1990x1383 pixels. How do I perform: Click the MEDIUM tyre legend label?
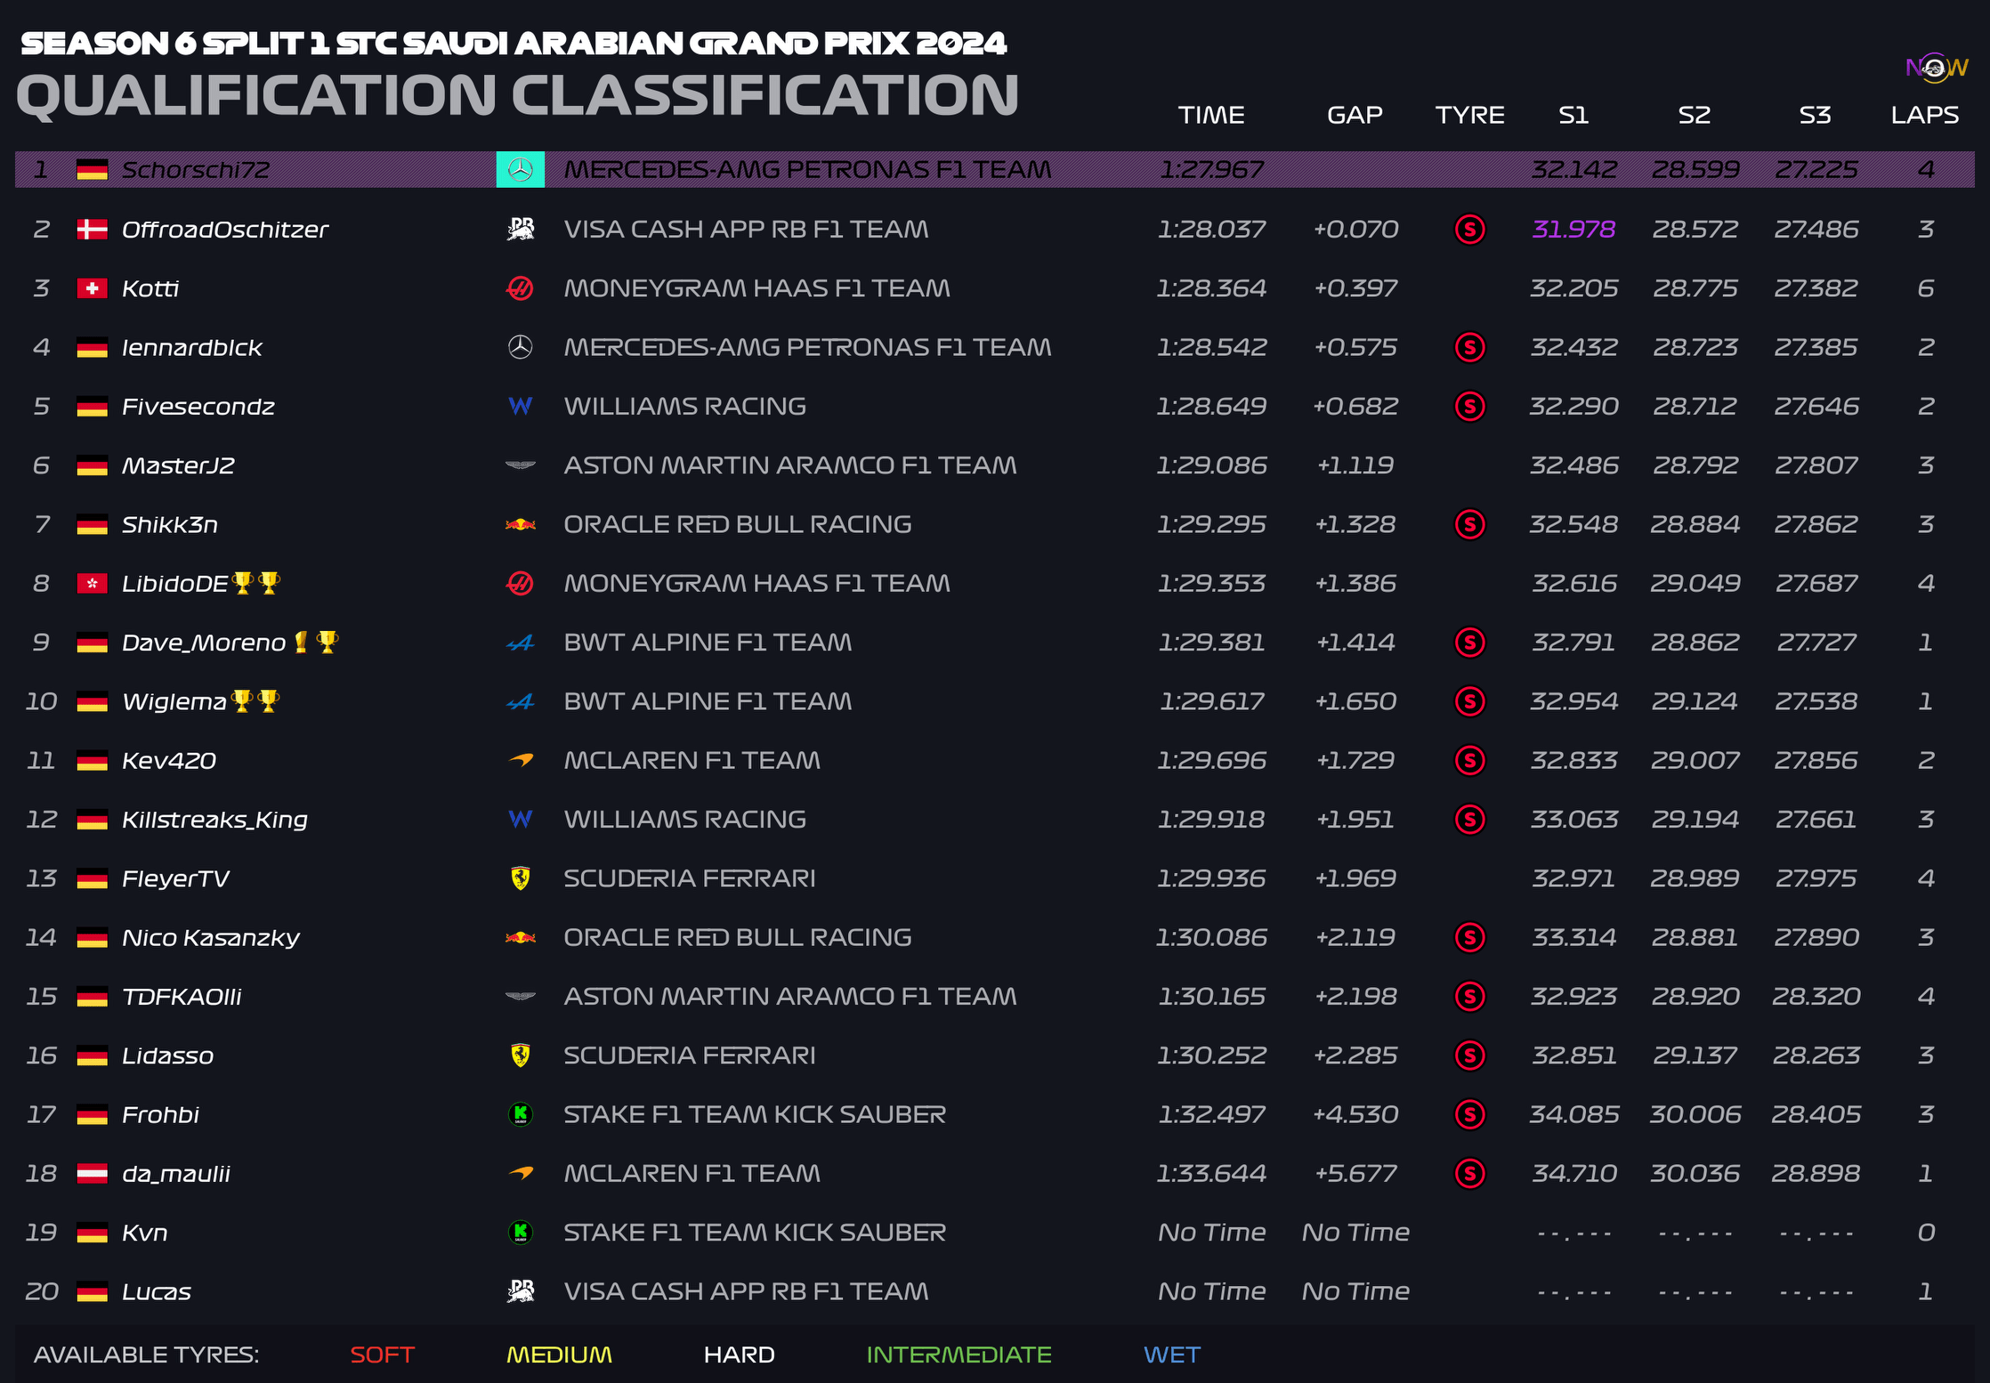click(x=559, y=1355)
